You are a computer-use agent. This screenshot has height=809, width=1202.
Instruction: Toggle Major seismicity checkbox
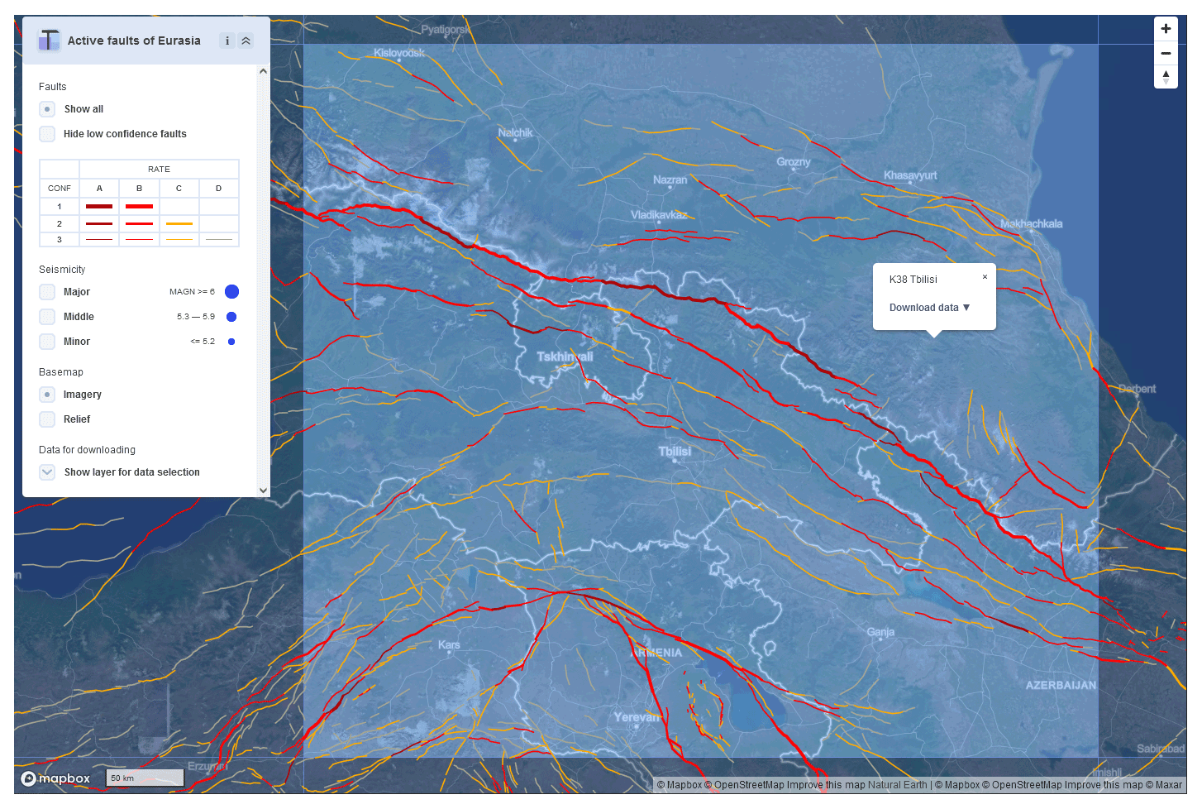(47, 292)
